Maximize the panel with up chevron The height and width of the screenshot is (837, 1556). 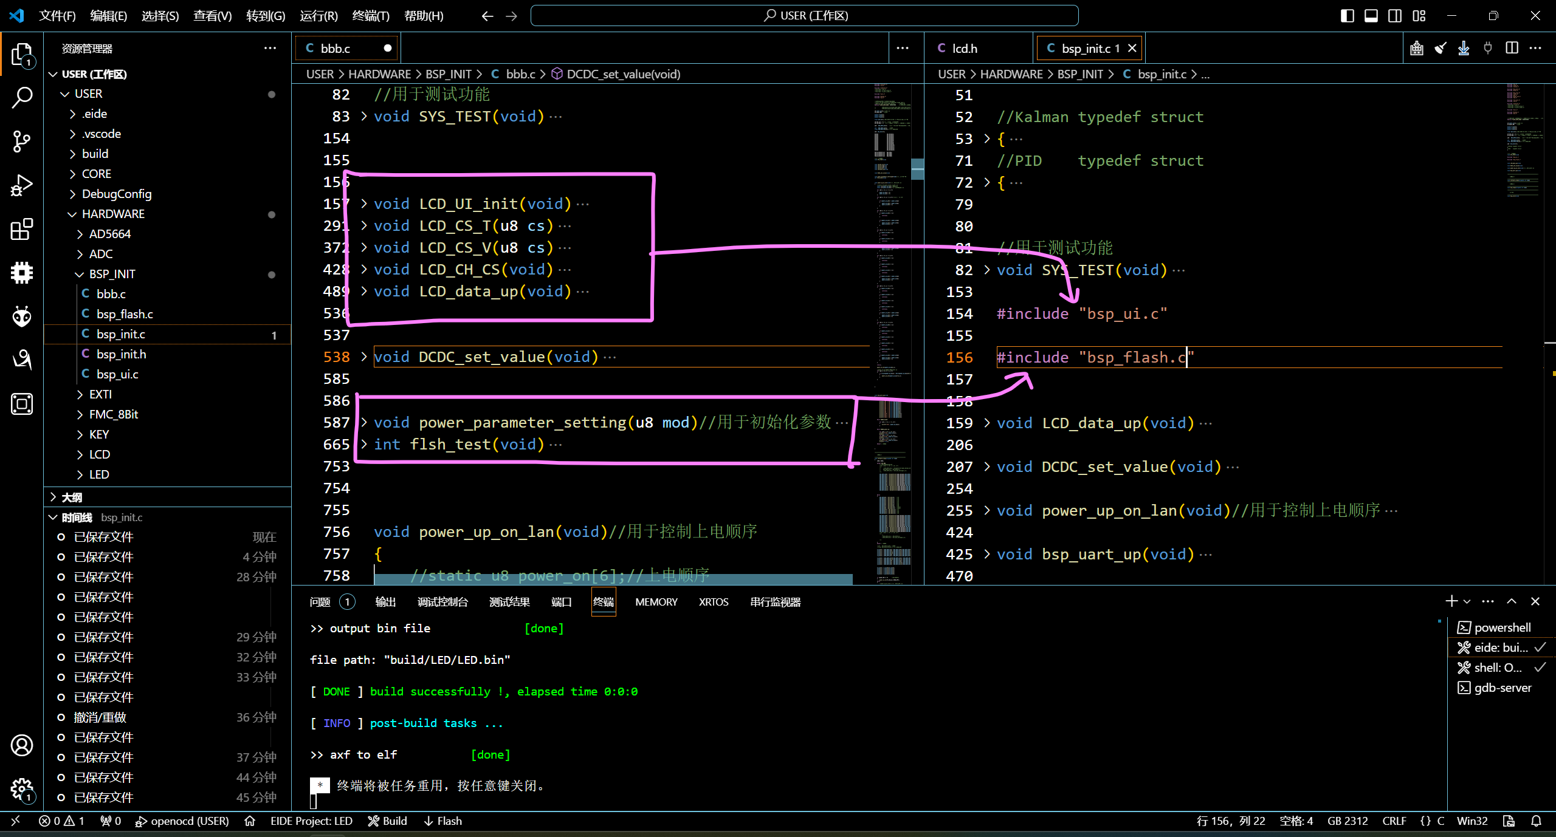coord(1512,601)
